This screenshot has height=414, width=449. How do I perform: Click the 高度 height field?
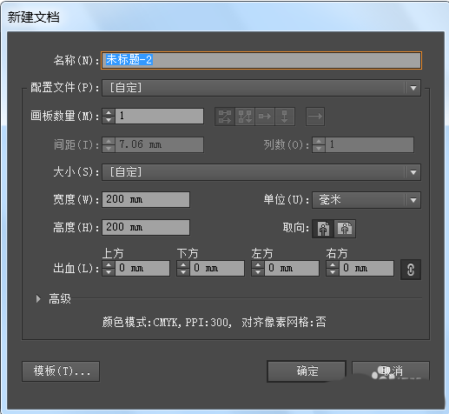pyautogui.click(x=146, y=227)
